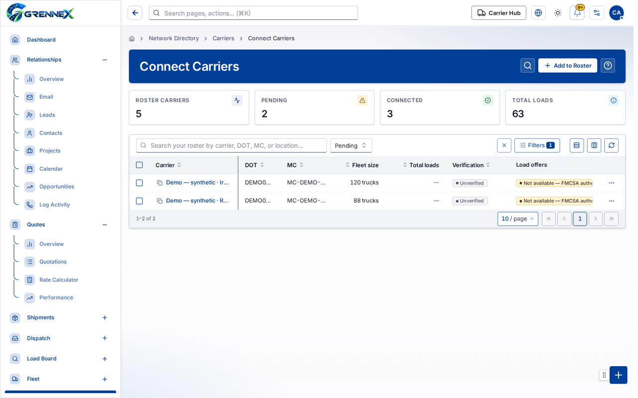Open the CA user avatar menu
Screen dimensions: 638x398
point(617,13)
